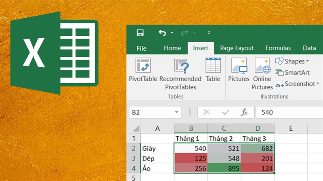Click the fill handle at selection corner
This screenshot has width=323, height=181.
click(x=275, y=173)
